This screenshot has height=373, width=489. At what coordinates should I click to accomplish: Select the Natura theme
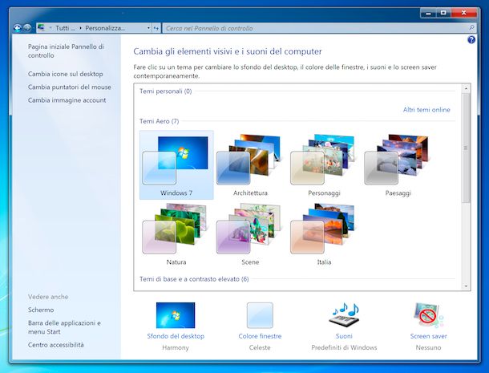click(176, 234)
